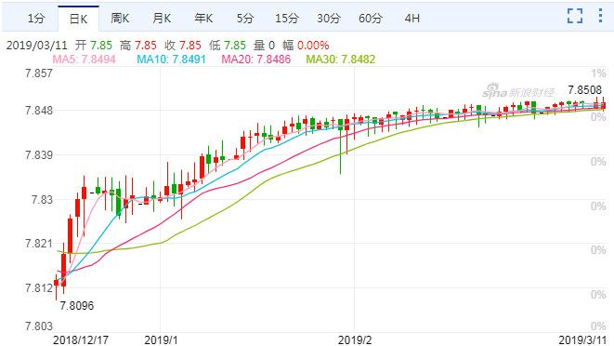Image resolution: width=614 pixels, height=346 pixels.
Task: Click the MA5 indicator label
Action: 84,60
